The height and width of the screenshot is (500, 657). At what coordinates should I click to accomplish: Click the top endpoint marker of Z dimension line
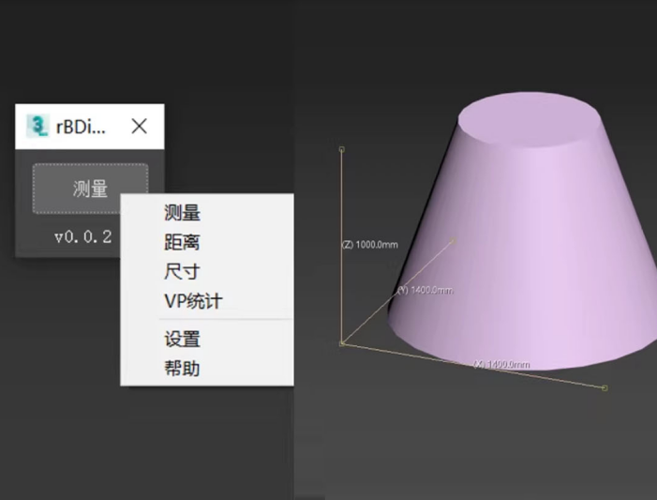[342, 149]
